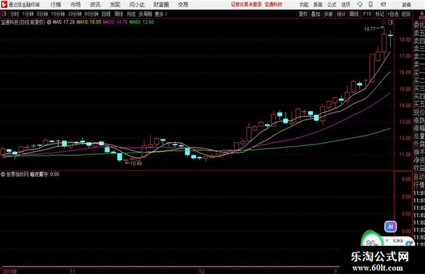
Task: Click the mobile phone icon
Action: [371, 4]
